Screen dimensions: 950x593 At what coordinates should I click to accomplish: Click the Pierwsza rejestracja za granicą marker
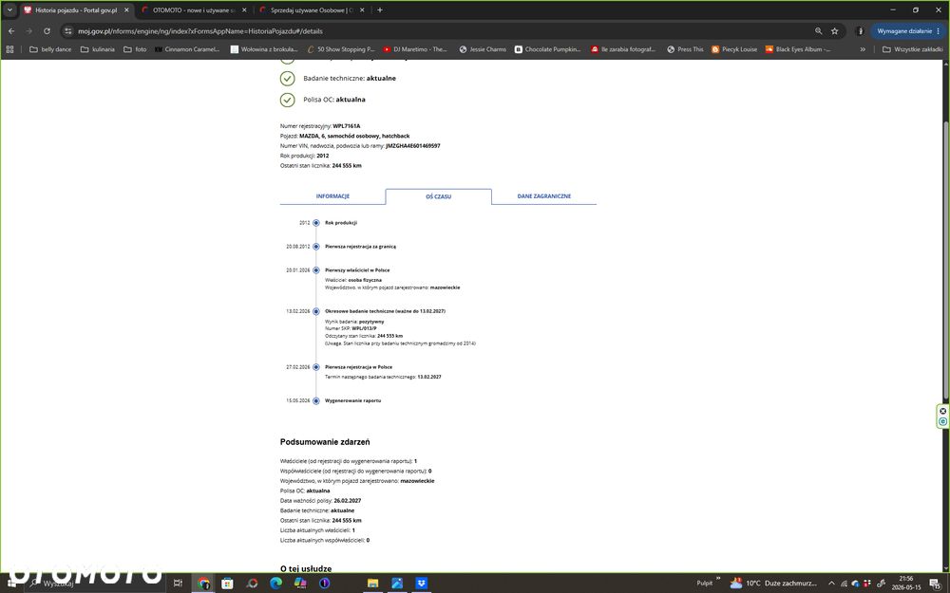[x=315, y=247]
